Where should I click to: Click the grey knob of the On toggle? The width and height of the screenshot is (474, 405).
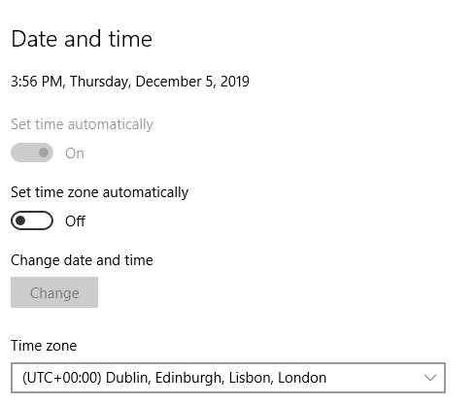coord(44,152)
